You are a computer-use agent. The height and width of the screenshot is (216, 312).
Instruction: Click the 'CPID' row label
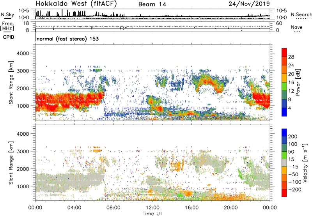[x=9, y=37]
